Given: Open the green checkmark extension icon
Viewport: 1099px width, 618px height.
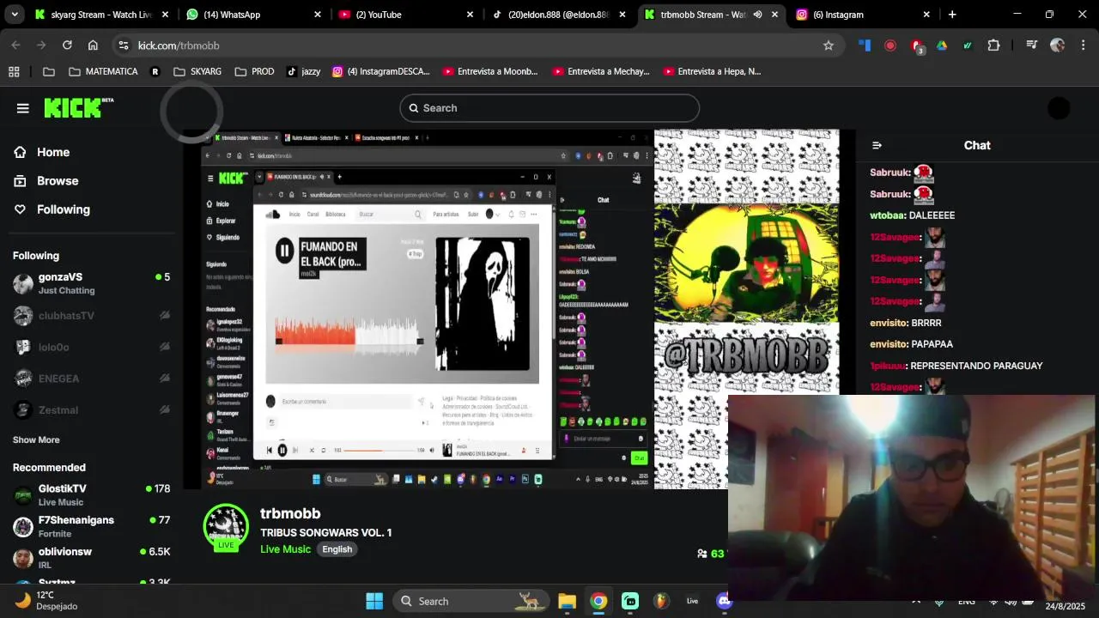Looking at the screenshot, I should 968,45.
